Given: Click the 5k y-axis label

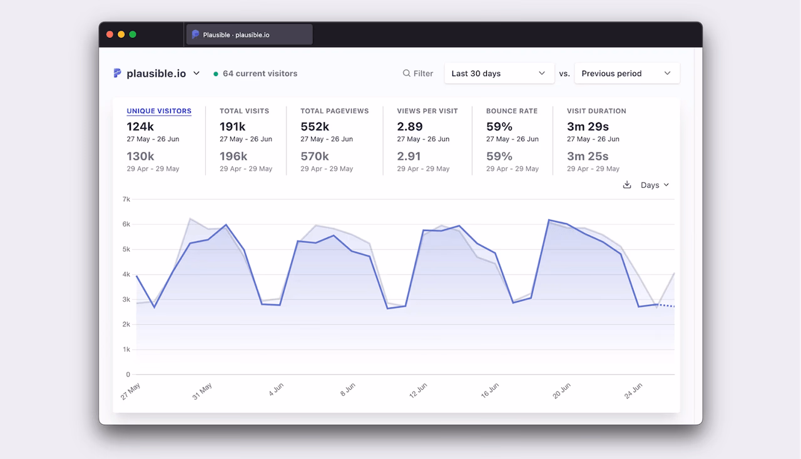Looking at the screenshot, I should tap(126, 249).
